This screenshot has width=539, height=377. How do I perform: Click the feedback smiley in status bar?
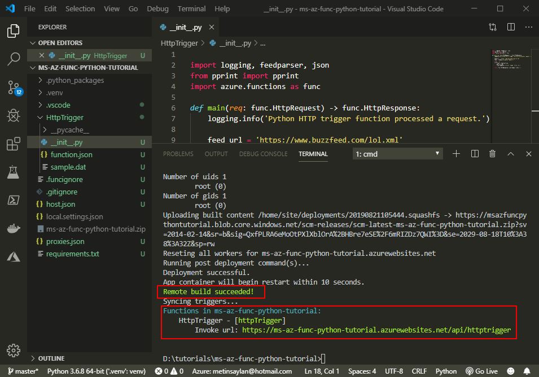tap(511, 371)
